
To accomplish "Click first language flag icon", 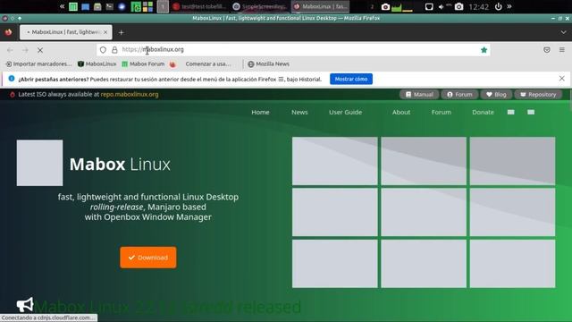I will [510, 112].
